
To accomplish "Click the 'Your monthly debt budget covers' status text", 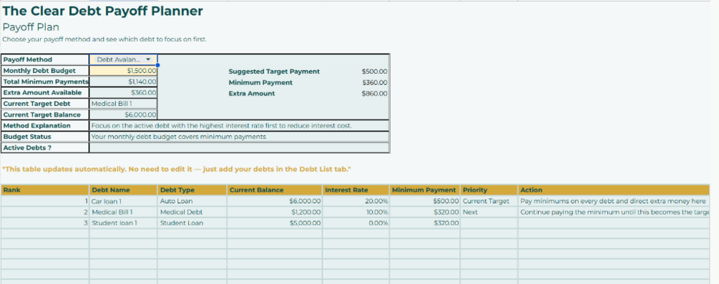I will [x=178, y=137].
